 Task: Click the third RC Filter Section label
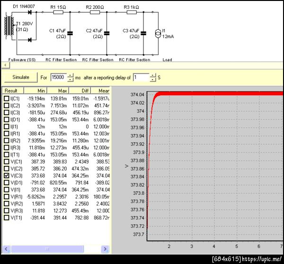pos(134,60)
